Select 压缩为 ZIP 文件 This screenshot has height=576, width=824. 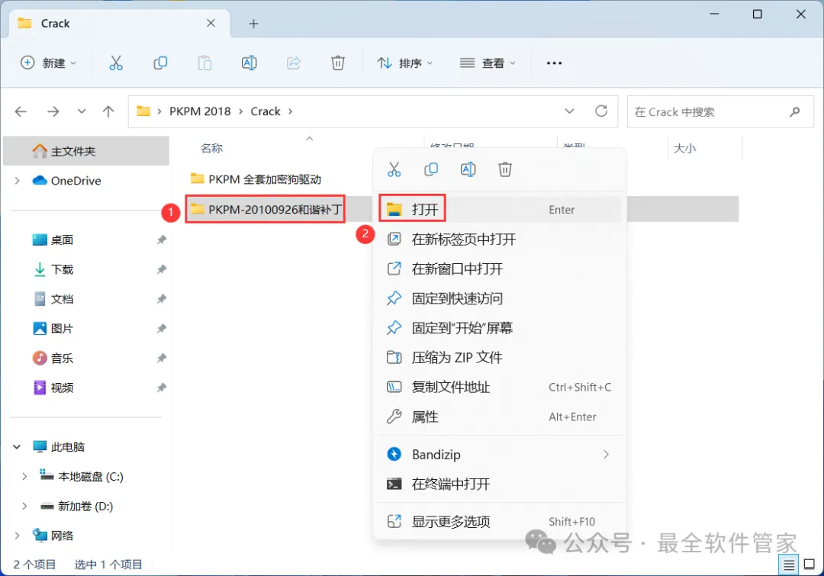[x=499, y=358]
